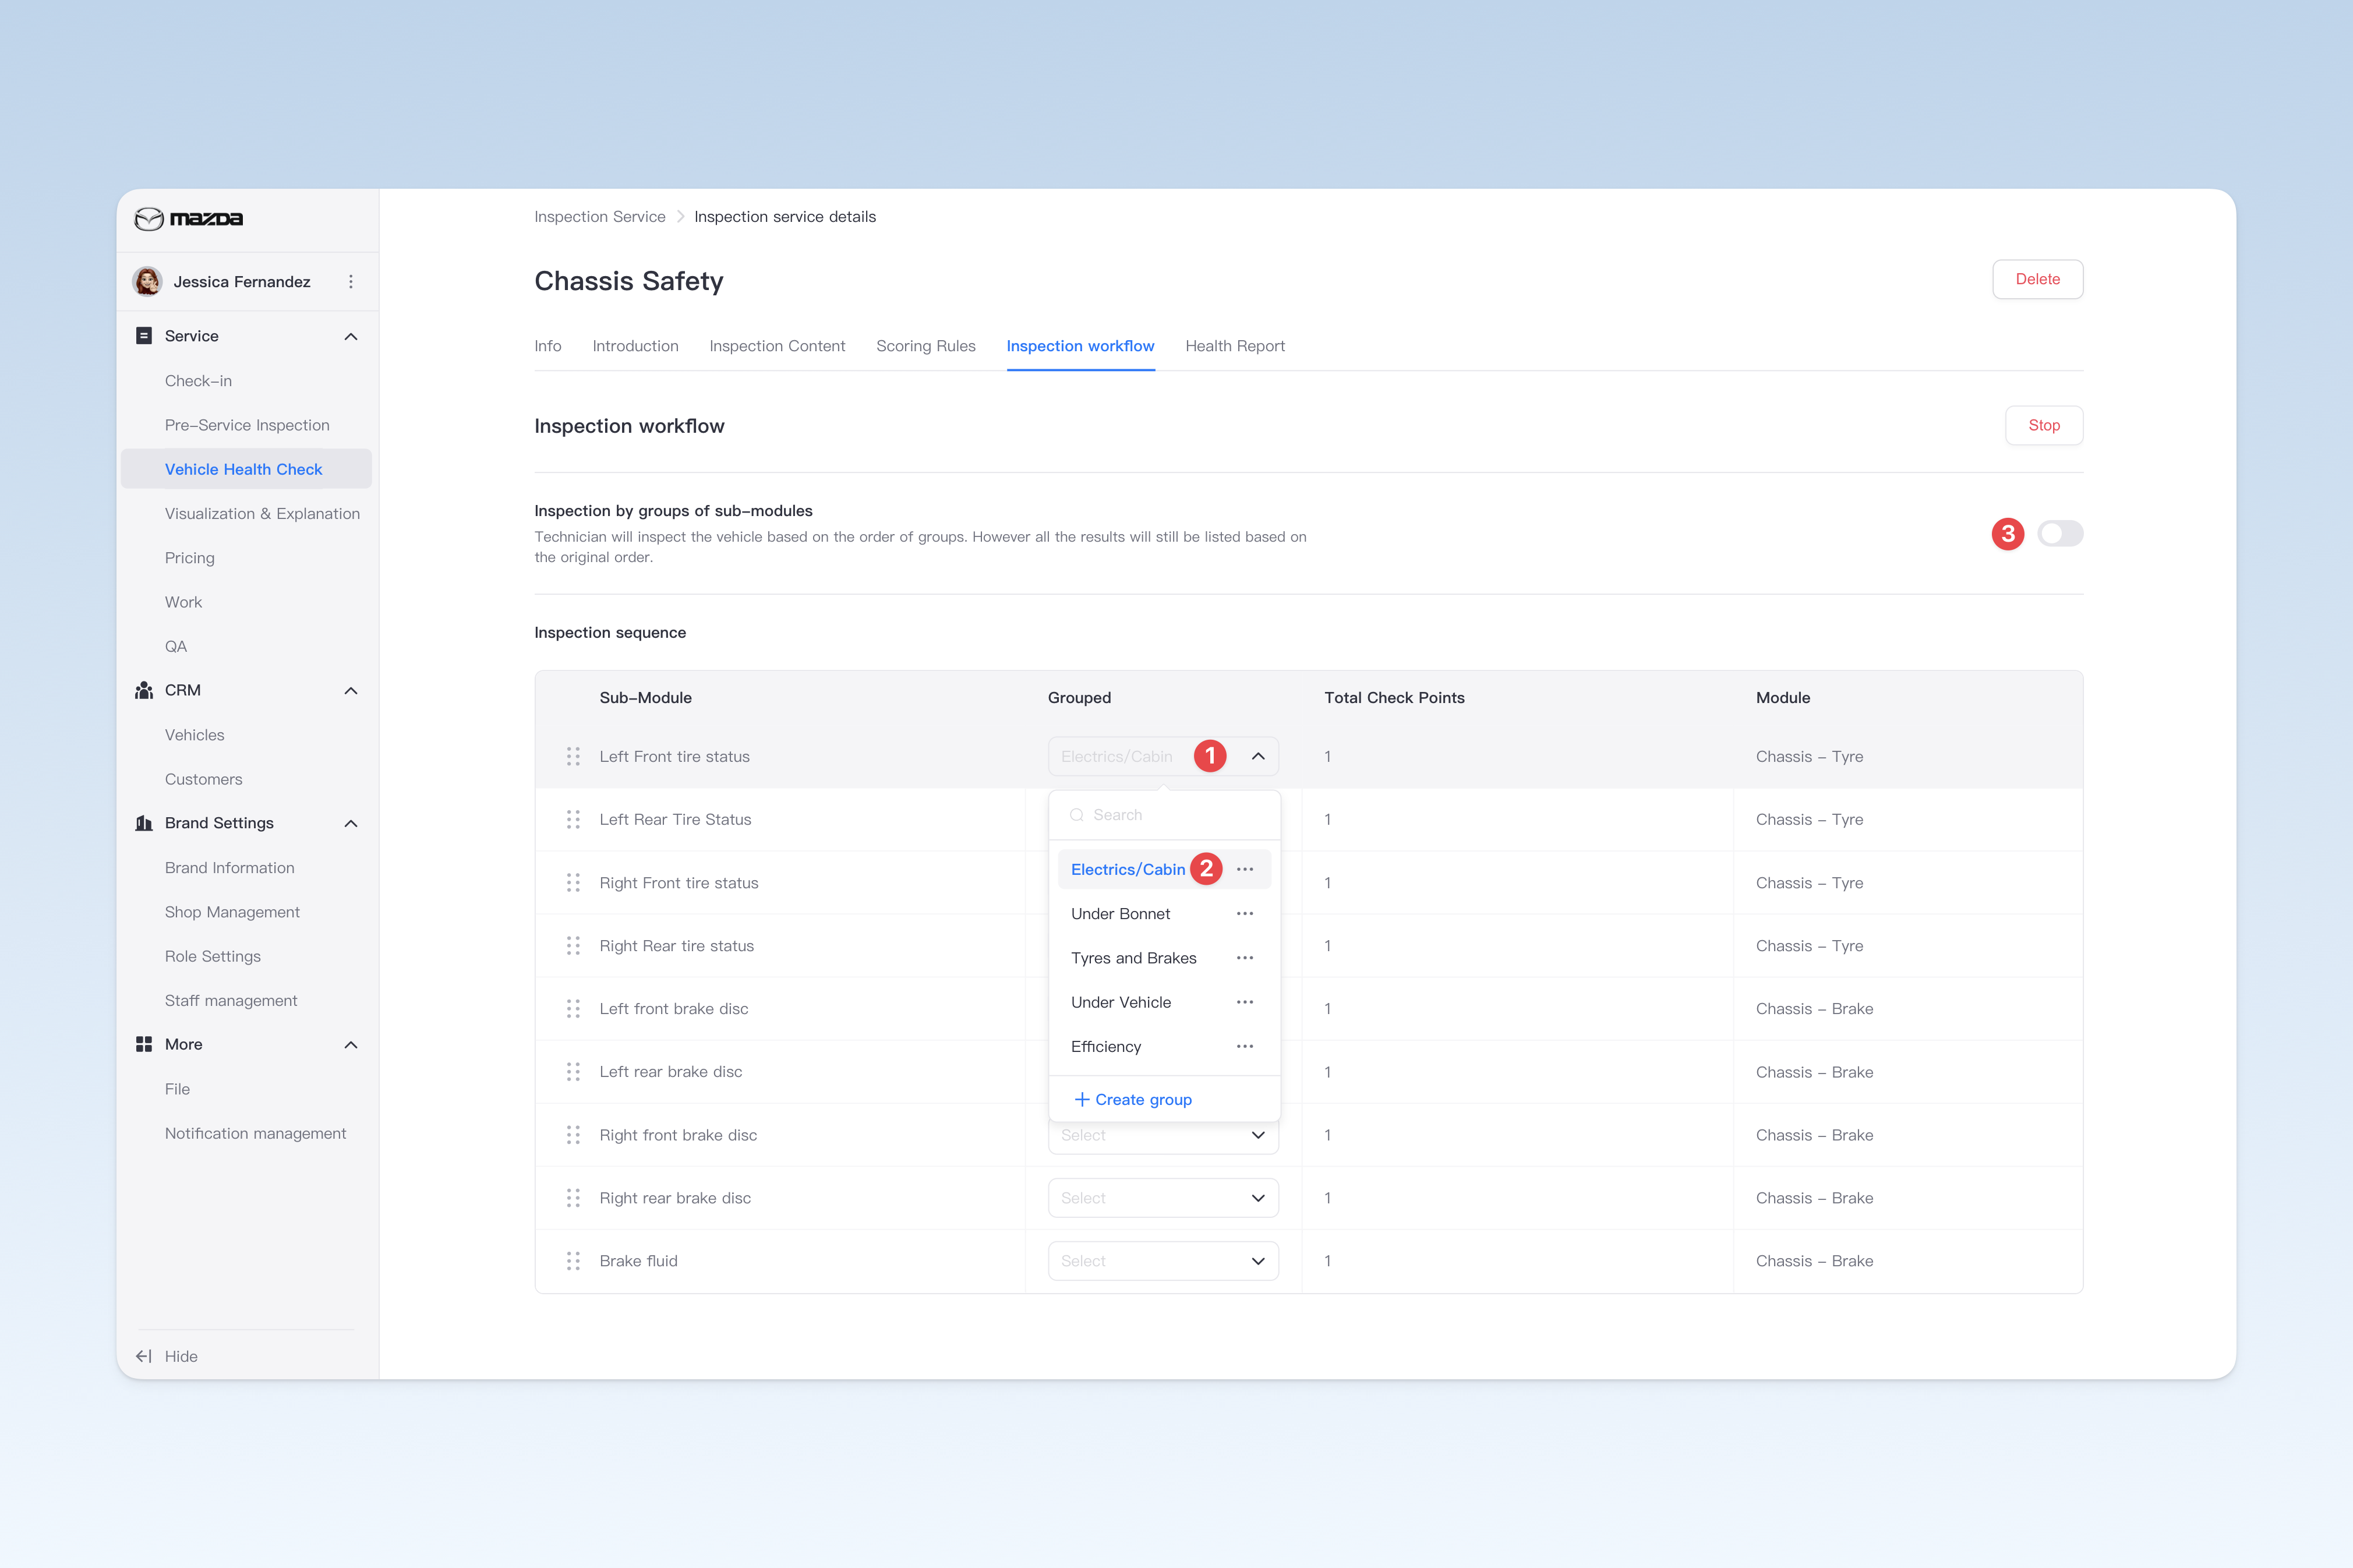Go to Inspection Service breadcrumb link

[599, 217]
